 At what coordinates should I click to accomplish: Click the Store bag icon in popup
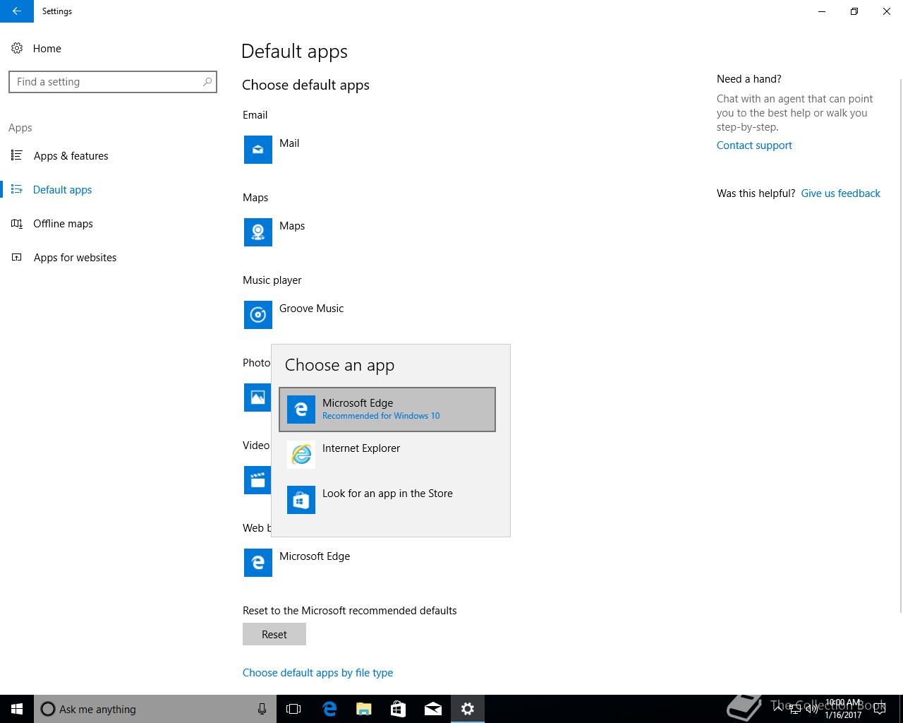[301, 500]
